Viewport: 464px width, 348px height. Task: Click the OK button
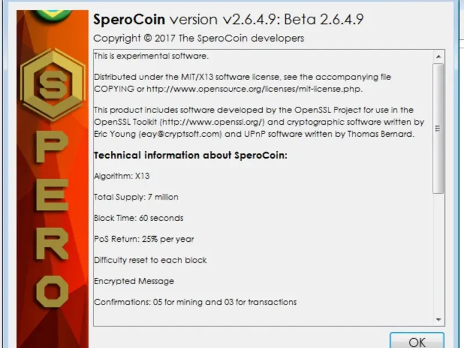pyautogui.click(x=417, y=341)
